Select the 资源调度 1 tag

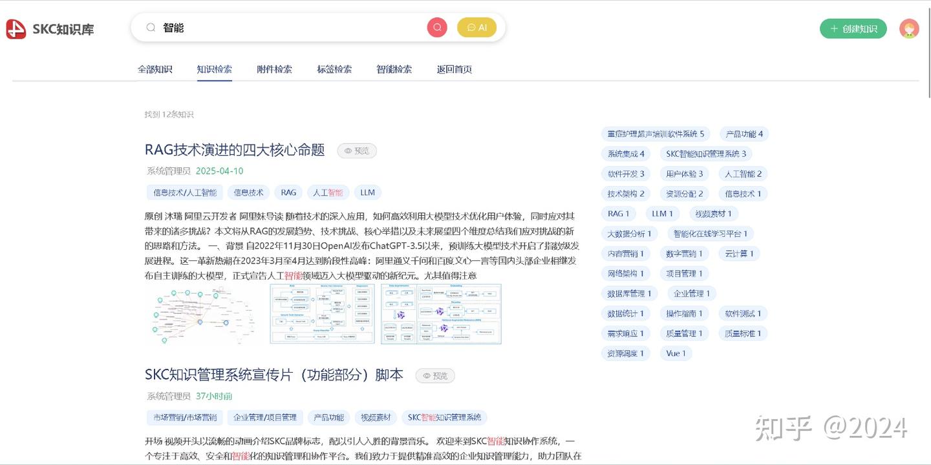coord(626,354)
